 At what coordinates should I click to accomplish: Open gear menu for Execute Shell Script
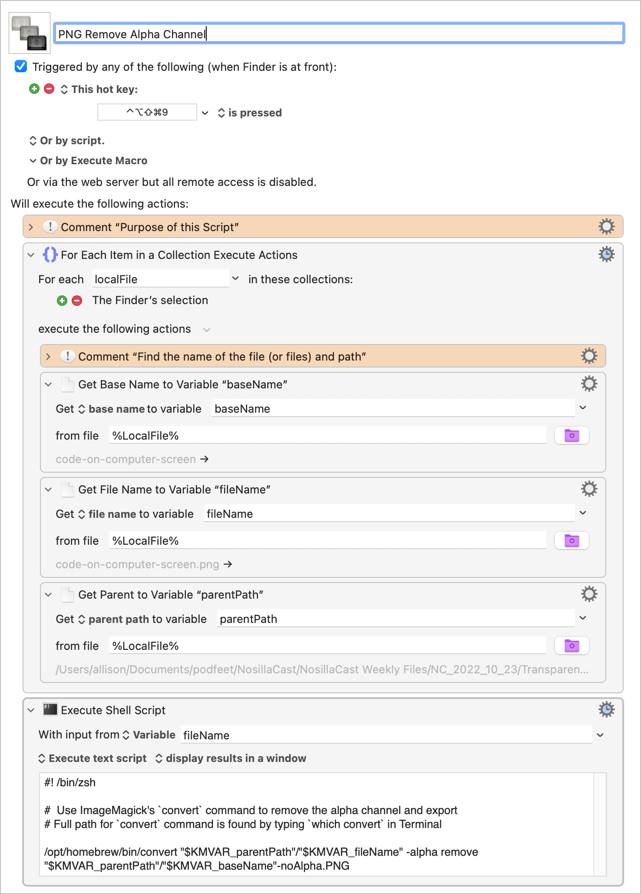606,709
